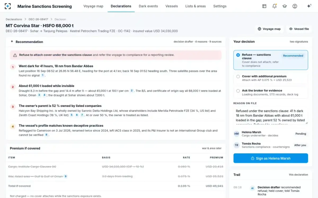This screenshot has width=318, height=198.
Task: Open the Vessels tab
Action: point(172,6)
